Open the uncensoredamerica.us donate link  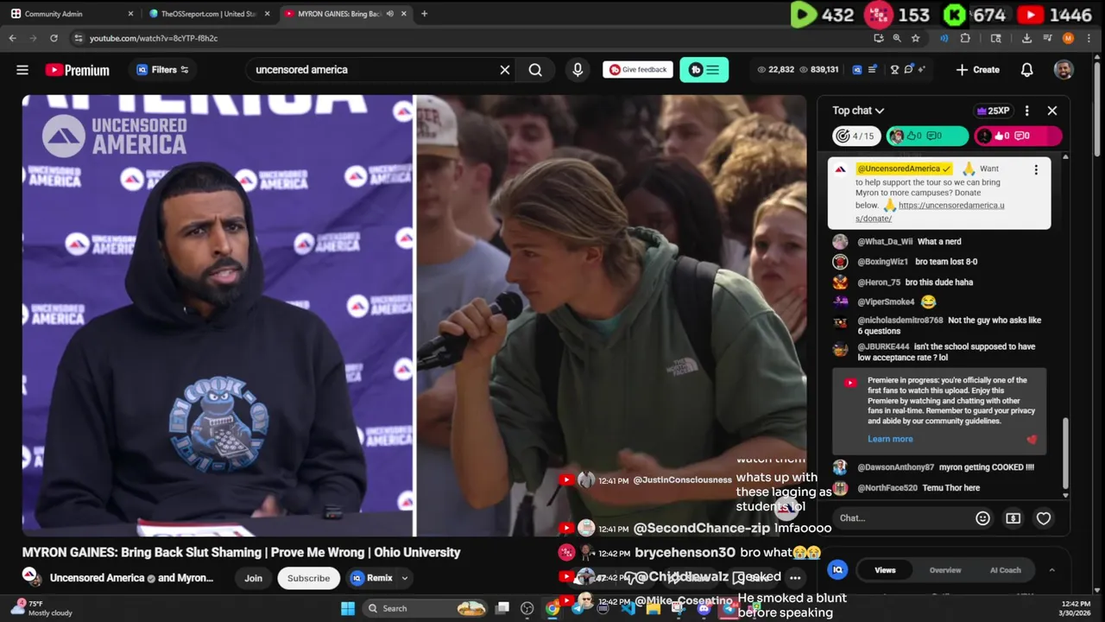pos(931,212)
